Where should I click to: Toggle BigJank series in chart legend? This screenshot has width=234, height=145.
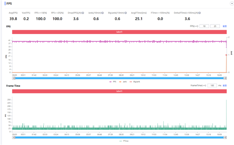135,82
